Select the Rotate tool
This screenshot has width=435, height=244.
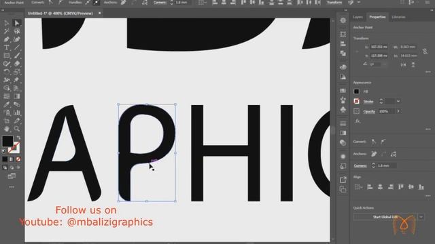point(7,72)
